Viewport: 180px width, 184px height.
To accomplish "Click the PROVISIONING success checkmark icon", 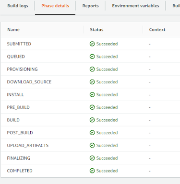I will tap(92, 69).
